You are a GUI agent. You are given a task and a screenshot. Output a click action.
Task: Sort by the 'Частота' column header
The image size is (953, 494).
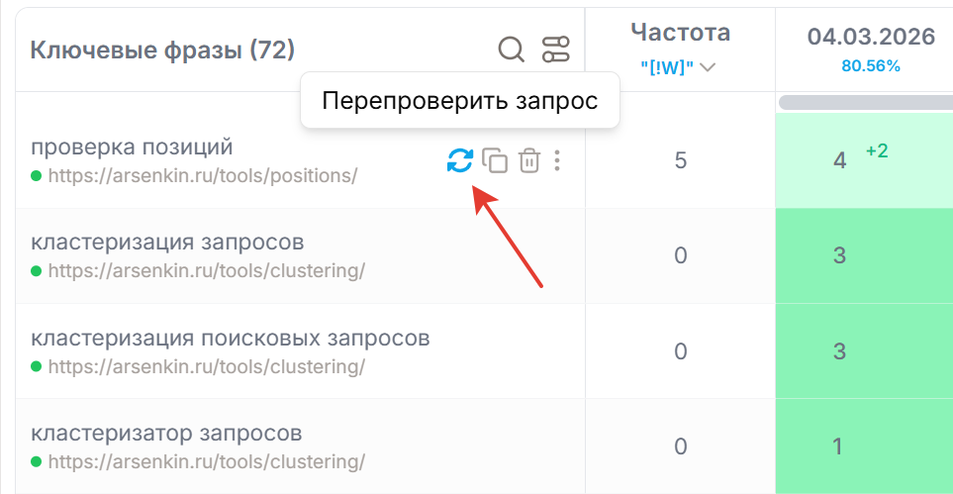tap(680, 33)
